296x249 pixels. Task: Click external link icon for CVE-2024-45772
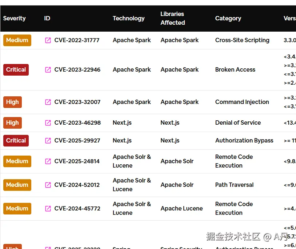pyautogui.click(x=48, y=209)
